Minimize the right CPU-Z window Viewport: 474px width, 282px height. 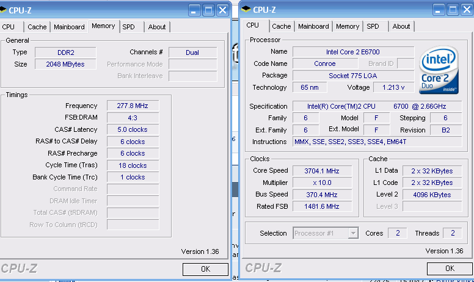[438, 10]
